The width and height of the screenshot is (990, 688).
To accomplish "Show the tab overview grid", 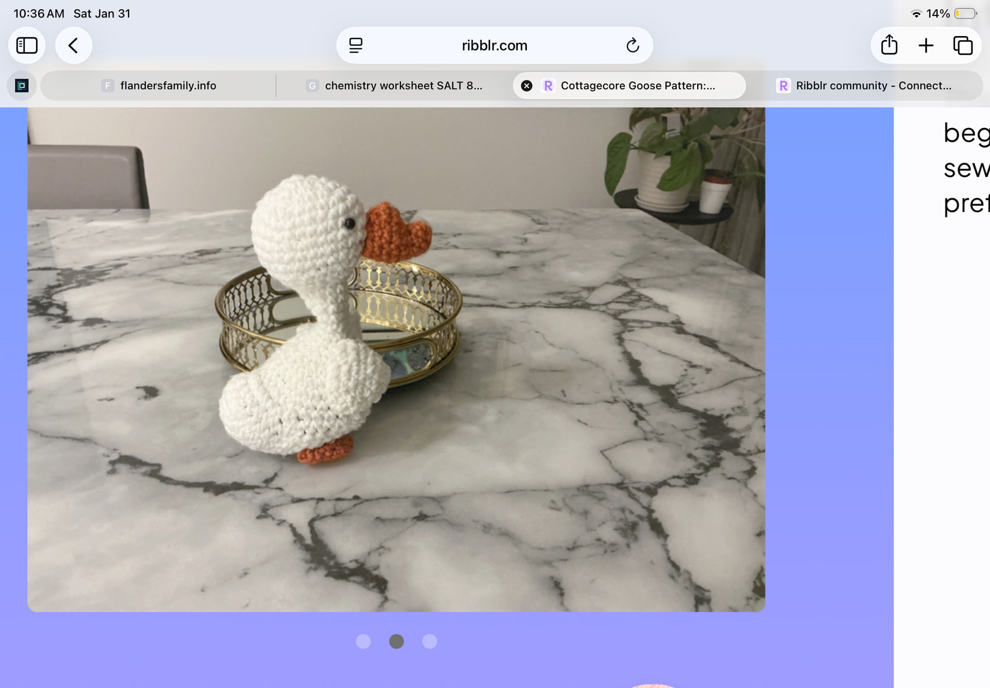I will 963,45.
